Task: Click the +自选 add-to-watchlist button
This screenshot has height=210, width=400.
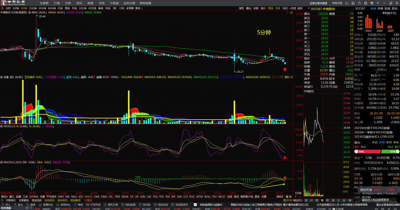Action: 293,8
